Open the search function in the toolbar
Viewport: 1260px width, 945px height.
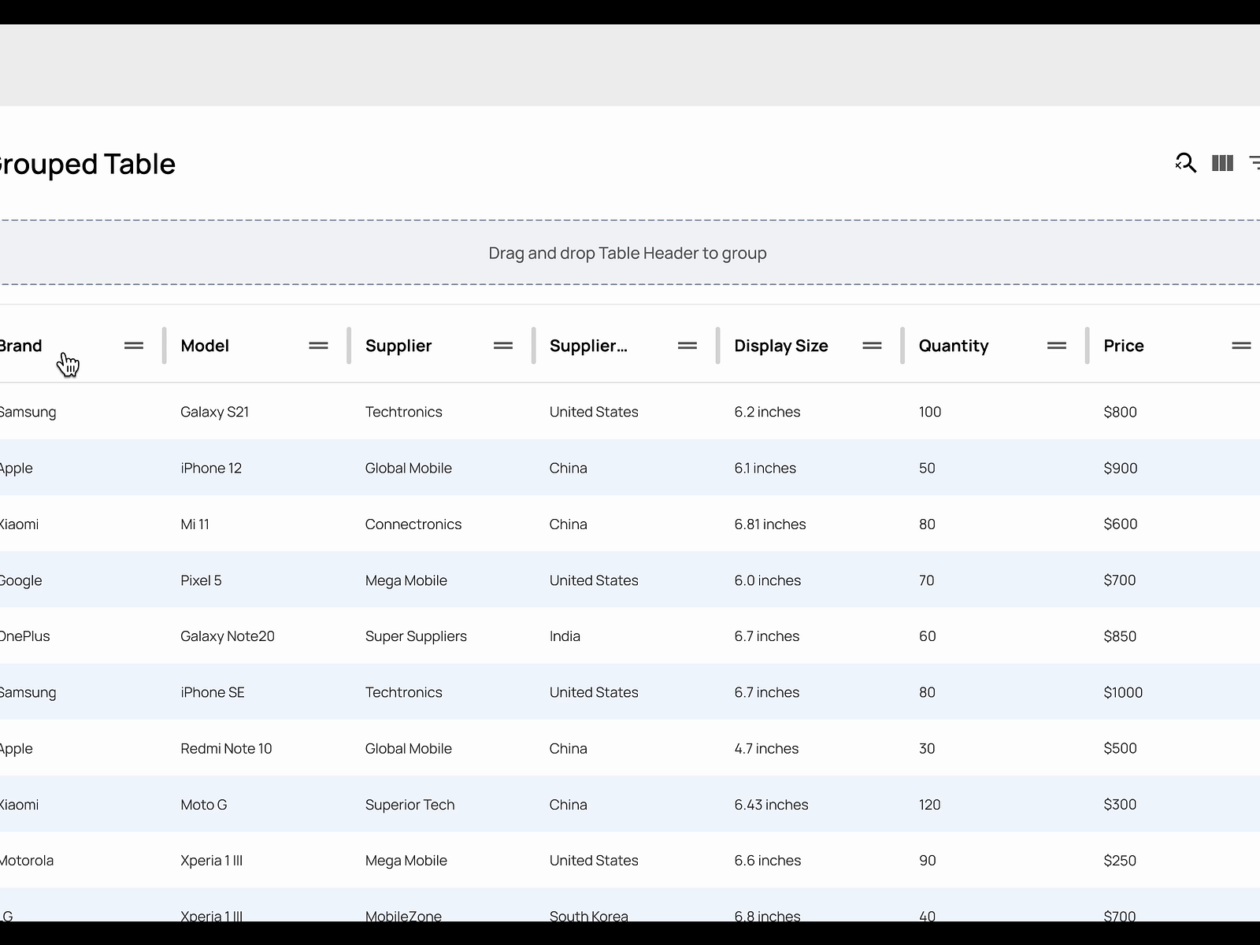[1185, 164]
